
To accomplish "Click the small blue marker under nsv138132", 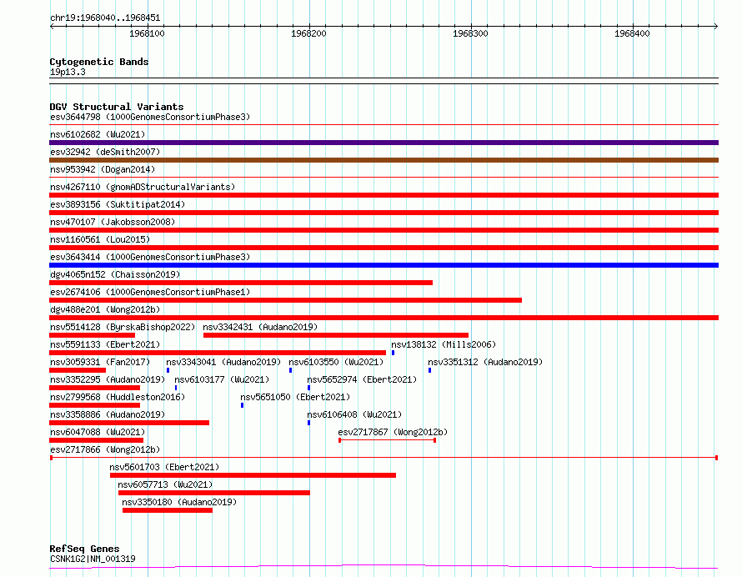I will pos(393,353).
